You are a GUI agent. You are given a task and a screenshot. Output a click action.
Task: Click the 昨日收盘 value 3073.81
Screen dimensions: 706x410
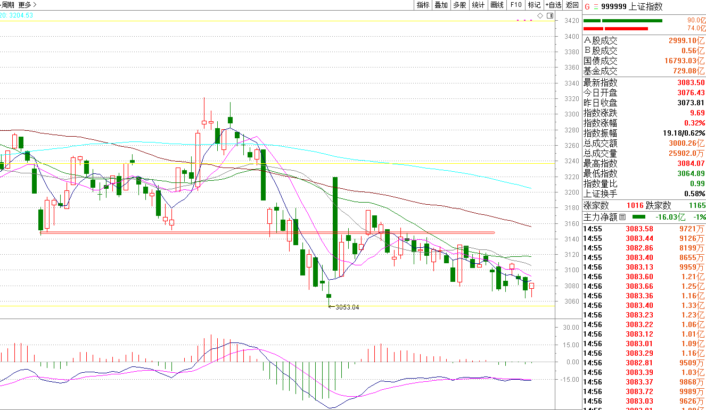tap(691, 103)
